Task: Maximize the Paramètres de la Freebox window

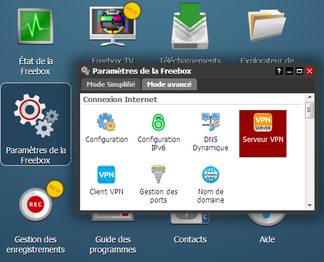Action: [299, 71]
